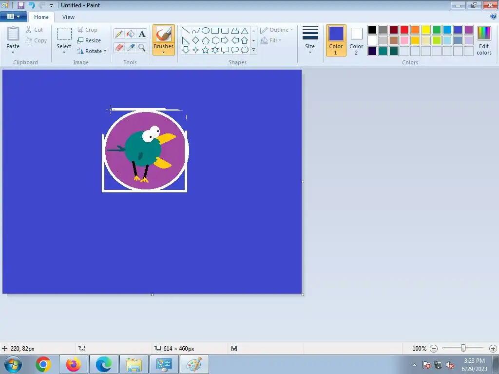The height and width of the screenshot is (374, 499).
Task: Expand the Select dropdown arrow
Action: point(64,53)
